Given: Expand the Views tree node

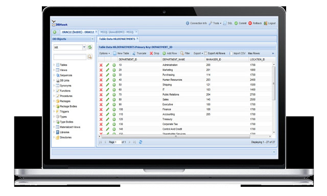Looking at the screenshot, I should (x=54, y=70).
